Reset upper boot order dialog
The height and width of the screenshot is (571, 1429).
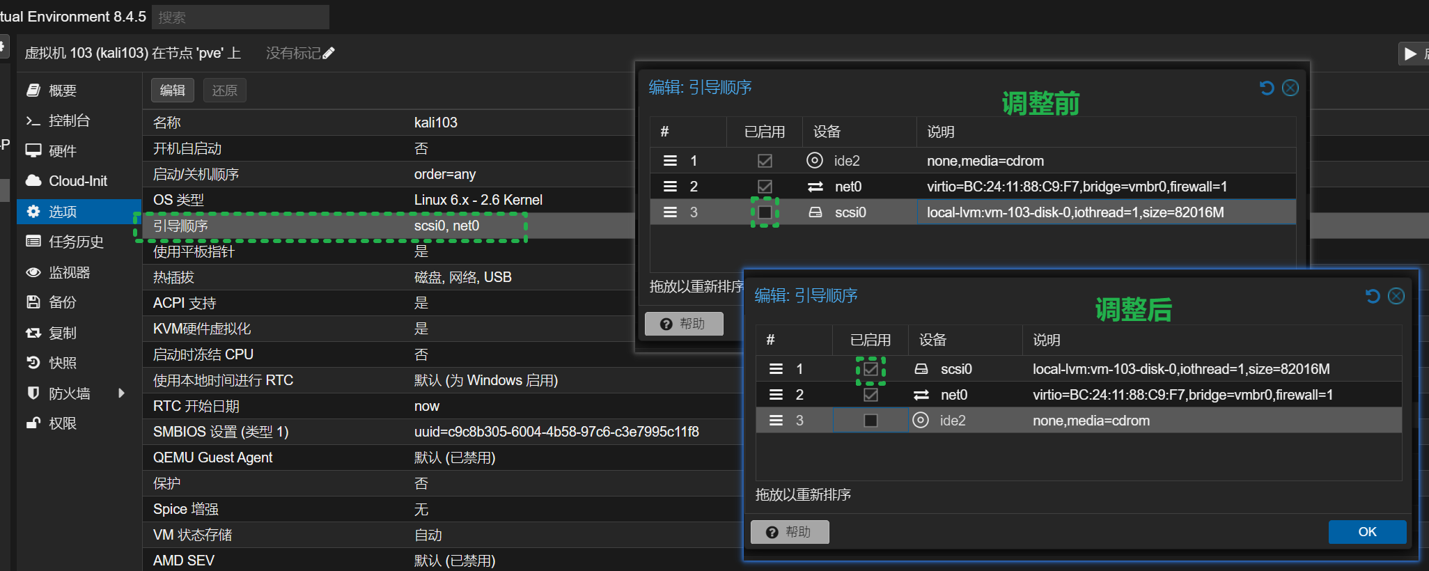[x=1267, y=88]
